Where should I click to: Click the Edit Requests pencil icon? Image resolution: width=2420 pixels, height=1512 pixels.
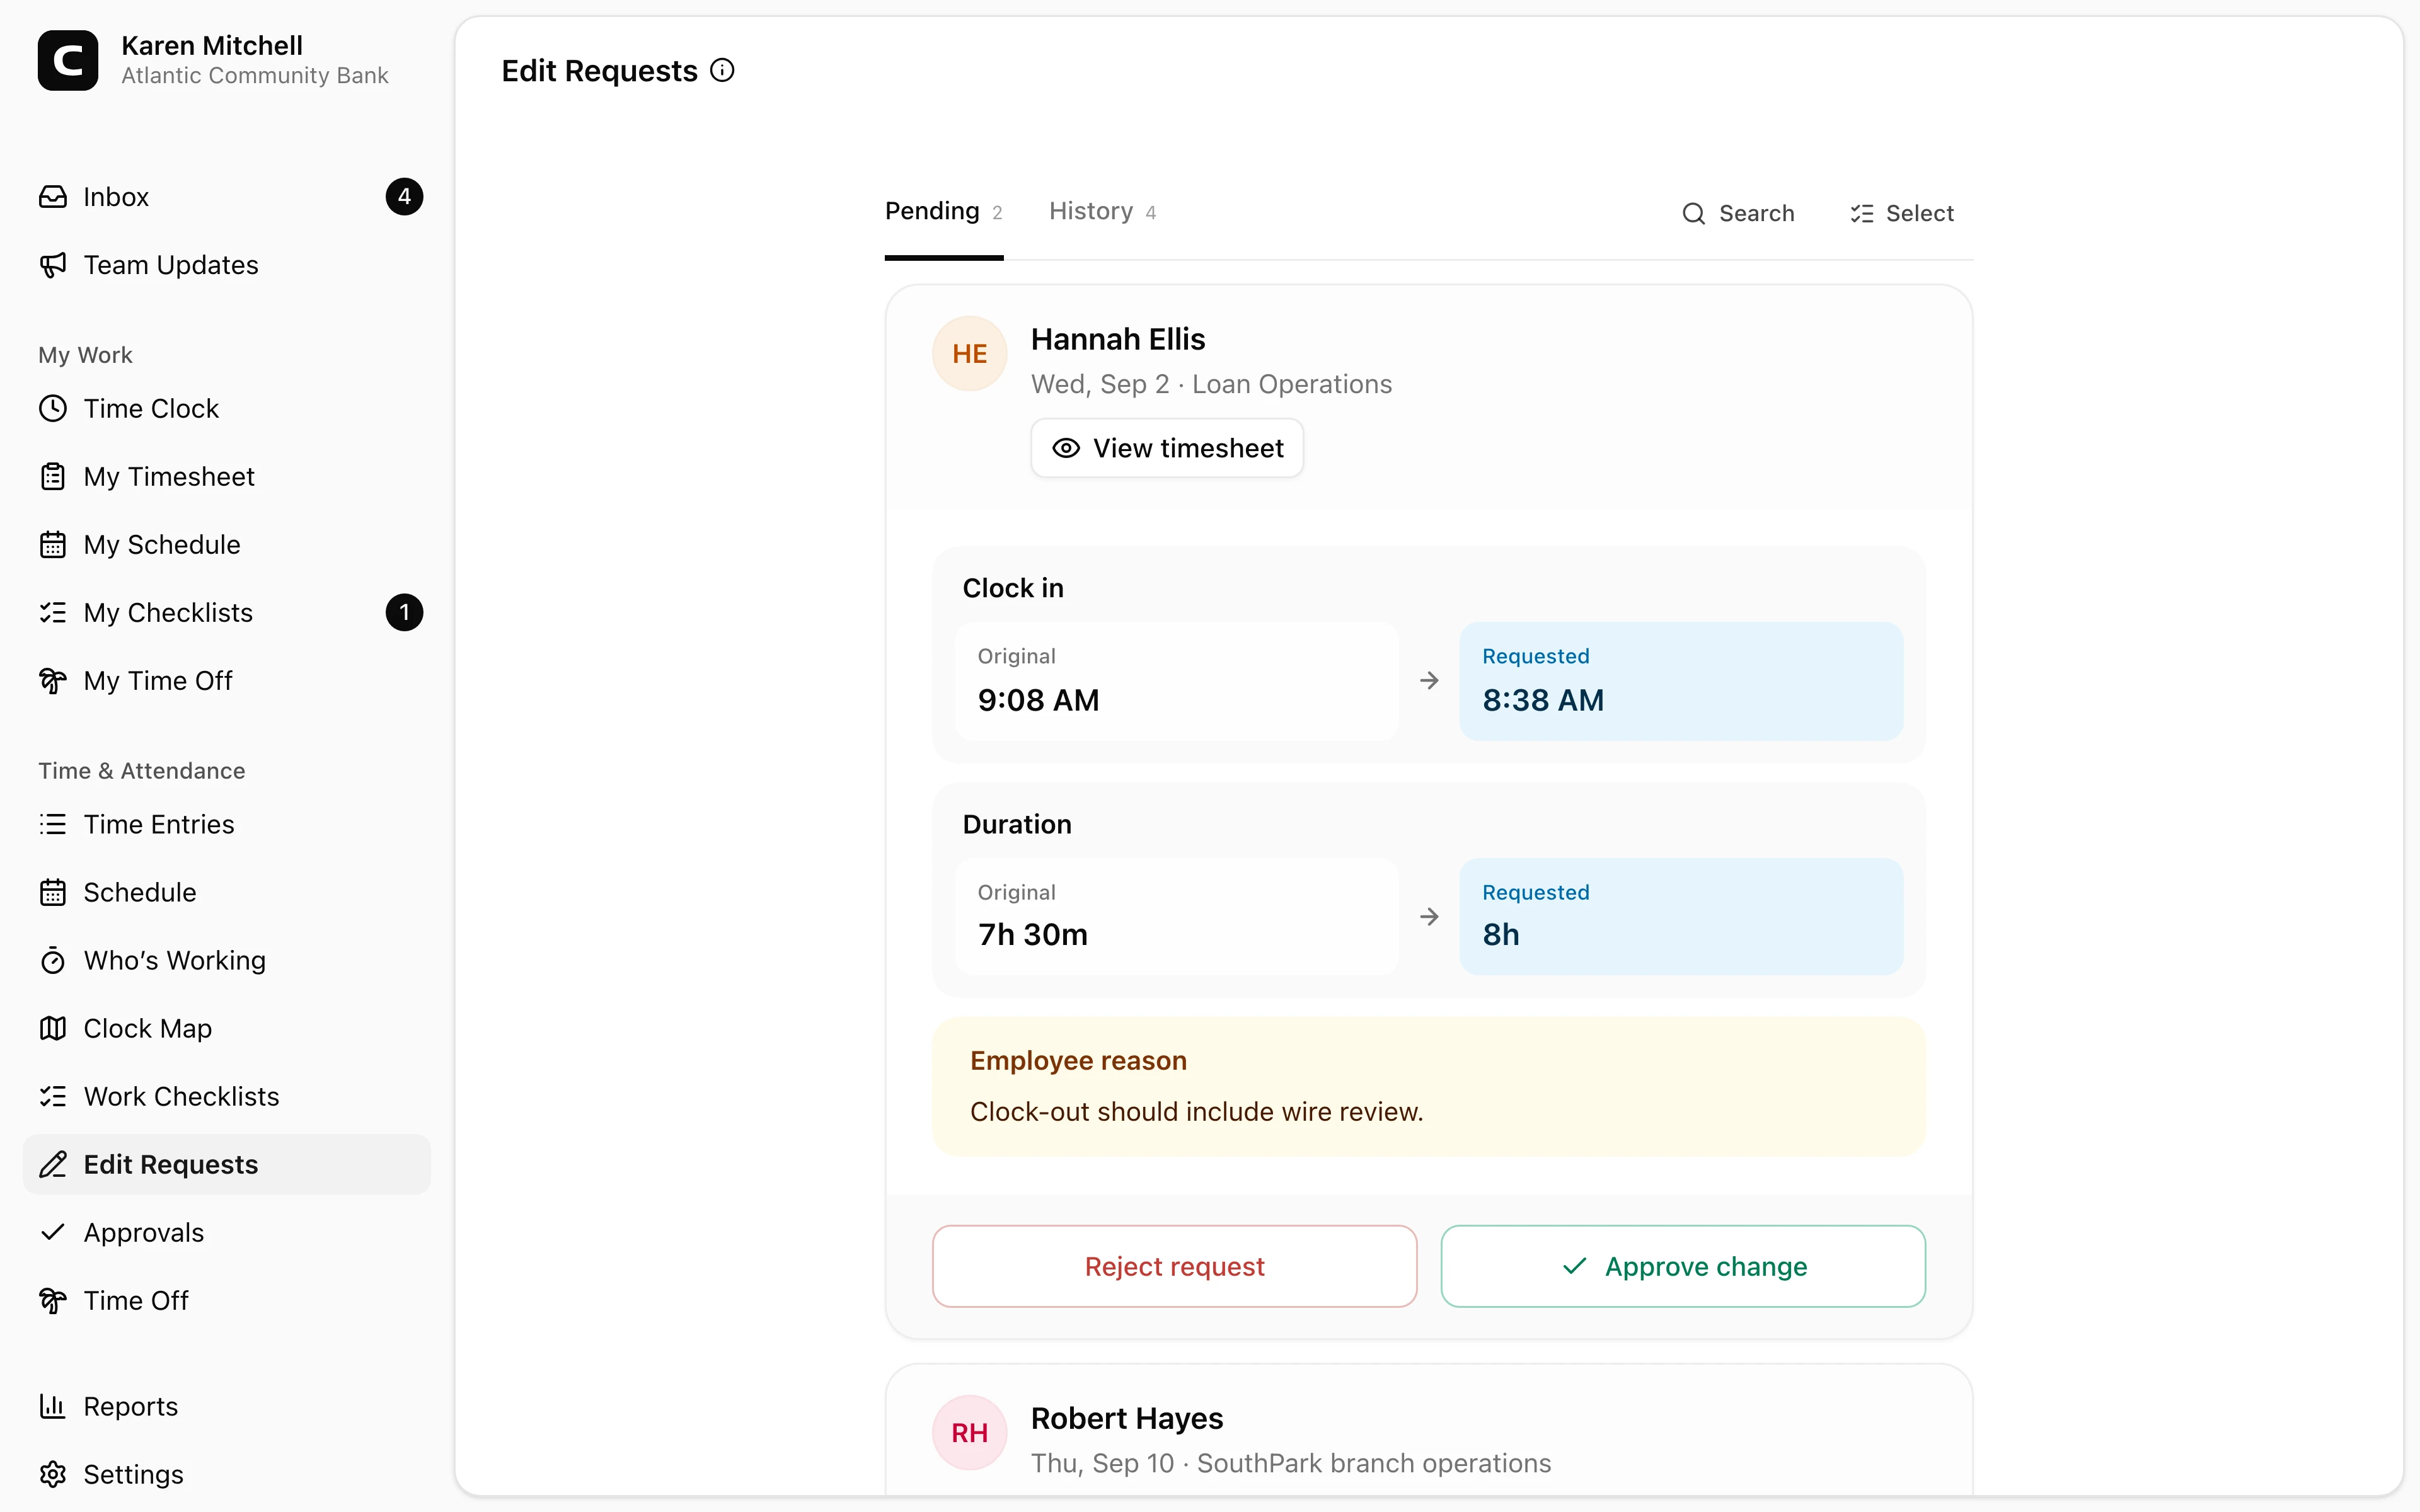tap(53, 1165)
